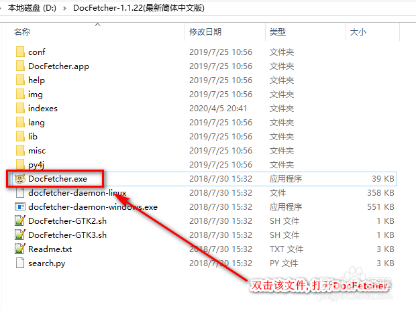The width and height of the screenshot is (416, 311).
Task: Select the Readme.txt file name
Action: [50, 249]
